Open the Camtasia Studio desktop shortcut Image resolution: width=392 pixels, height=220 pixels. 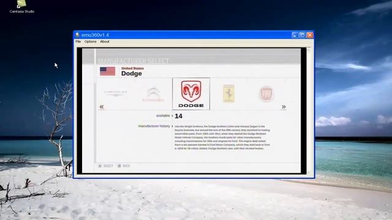click(x=22, y=7)
